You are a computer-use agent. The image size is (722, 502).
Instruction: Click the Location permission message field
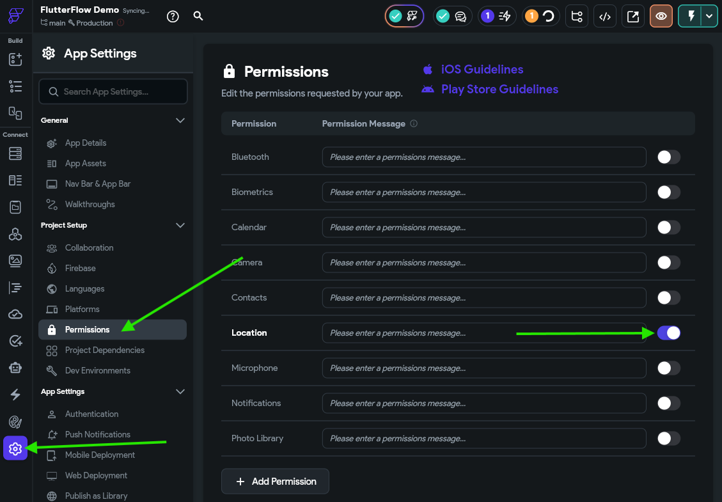point(484,333)
